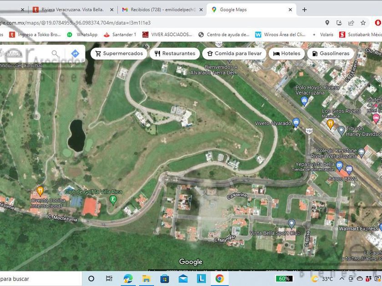The height and width of the screenshot is (286, 382).
Task: Click the blue directions arrow icon
Action: pyautogui.click(x=75, y=54)
